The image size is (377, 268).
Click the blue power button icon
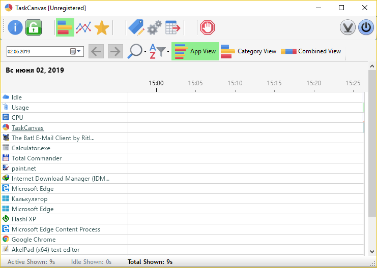click(x=366, y=27)
